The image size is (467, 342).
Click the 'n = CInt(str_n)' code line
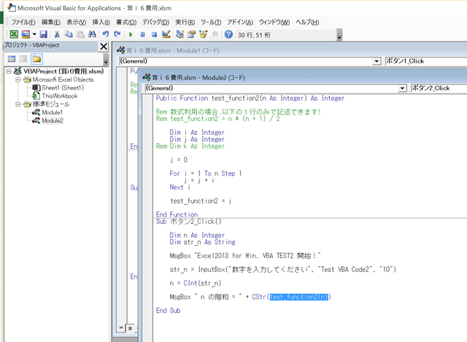196,283
